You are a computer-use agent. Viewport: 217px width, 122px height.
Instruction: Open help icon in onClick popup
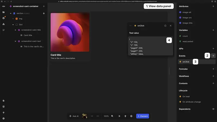point(165,25)
